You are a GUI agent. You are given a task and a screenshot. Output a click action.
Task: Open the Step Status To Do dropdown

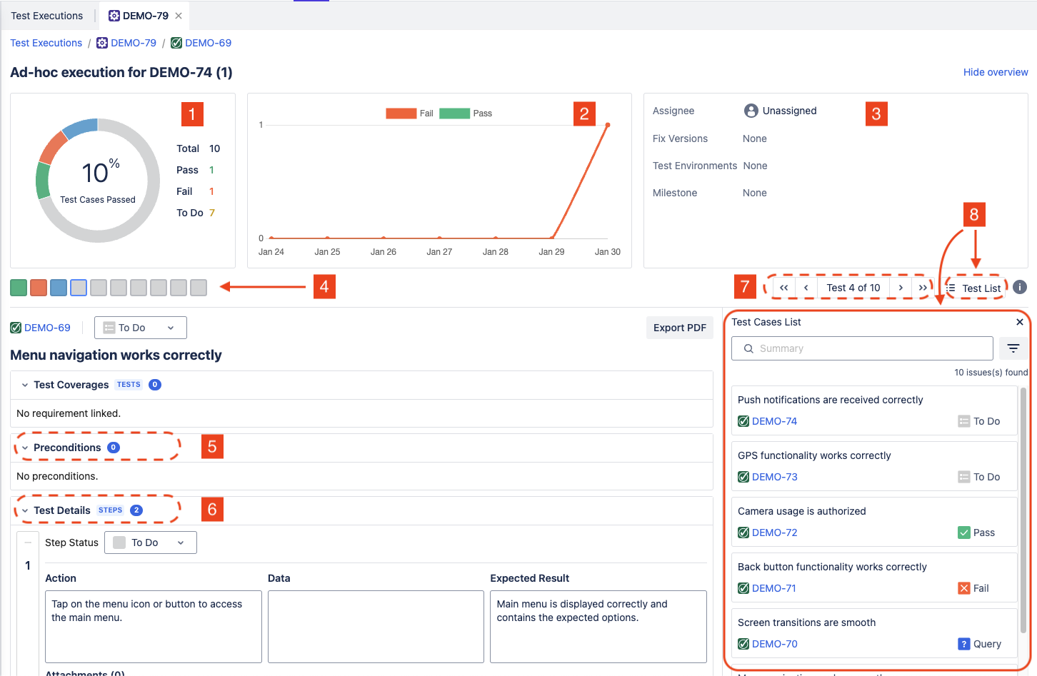click(150, 543)
